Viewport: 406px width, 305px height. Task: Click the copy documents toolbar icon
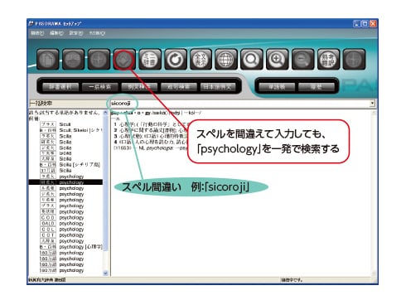pos(48,59)
